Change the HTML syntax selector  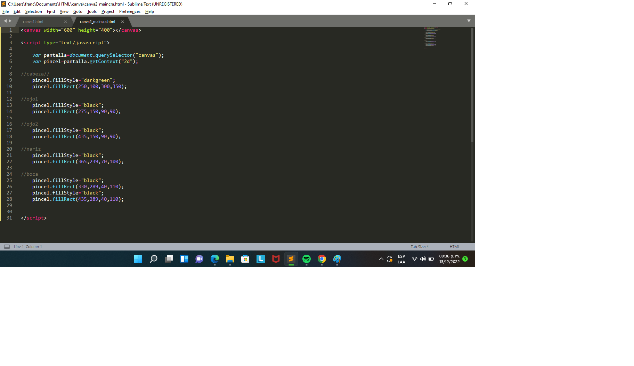coord(455,247)
